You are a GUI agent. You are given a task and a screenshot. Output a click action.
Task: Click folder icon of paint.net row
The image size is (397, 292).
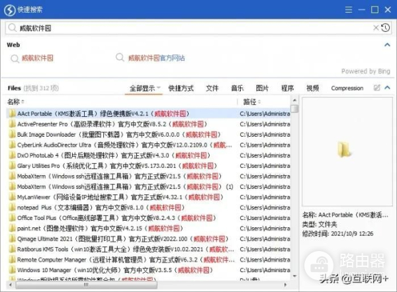12,229
